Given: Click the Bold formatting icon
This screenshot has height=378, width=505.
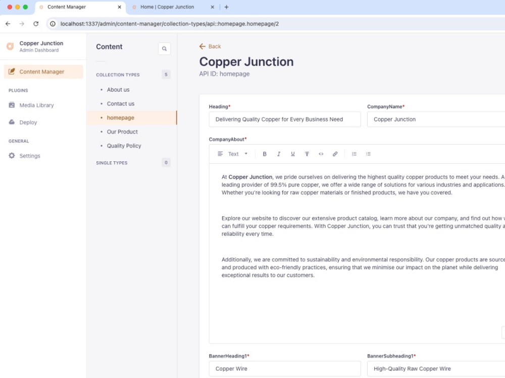Looking at the screenshot, I should coord(265,154).
